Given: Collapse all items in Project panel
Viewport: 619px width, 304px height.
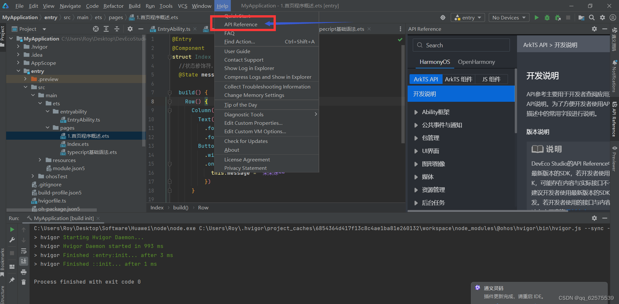Looking at the screenshot, I should [117, 29].
